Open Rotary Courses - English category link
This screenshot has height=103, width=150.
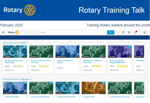(14, 43)
